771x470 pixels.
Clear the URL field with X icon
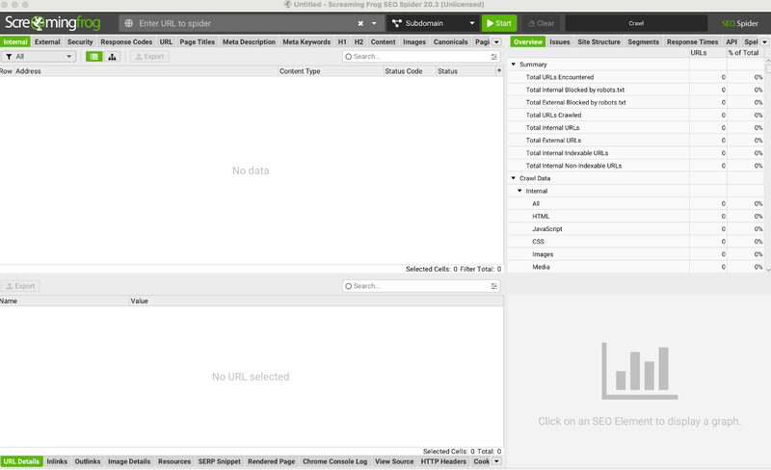click(361, 23)
